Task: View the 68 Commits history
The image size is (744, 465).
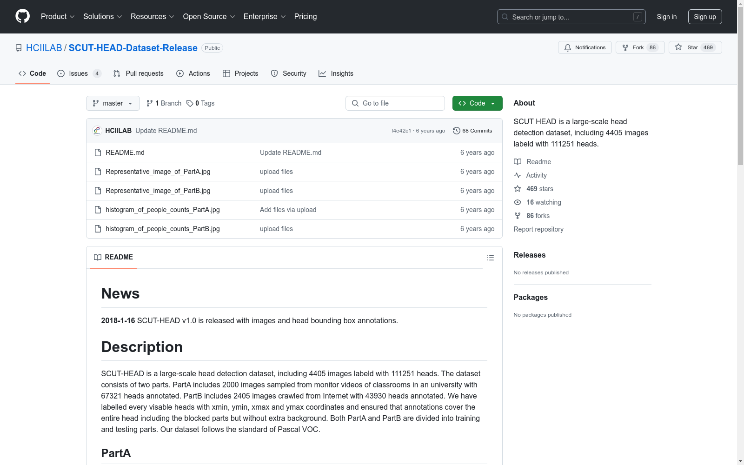Action: pos(472,131)
